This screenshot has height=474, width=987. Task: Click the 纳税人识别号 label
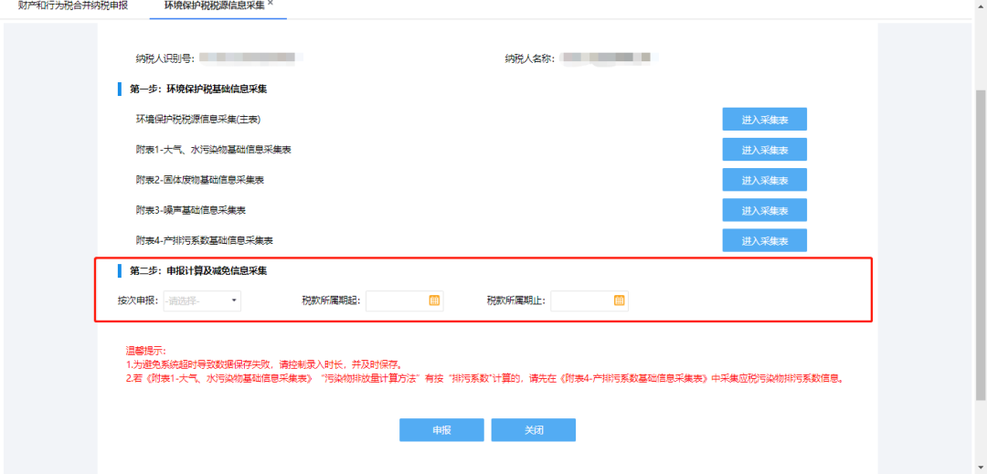[164, 58]
